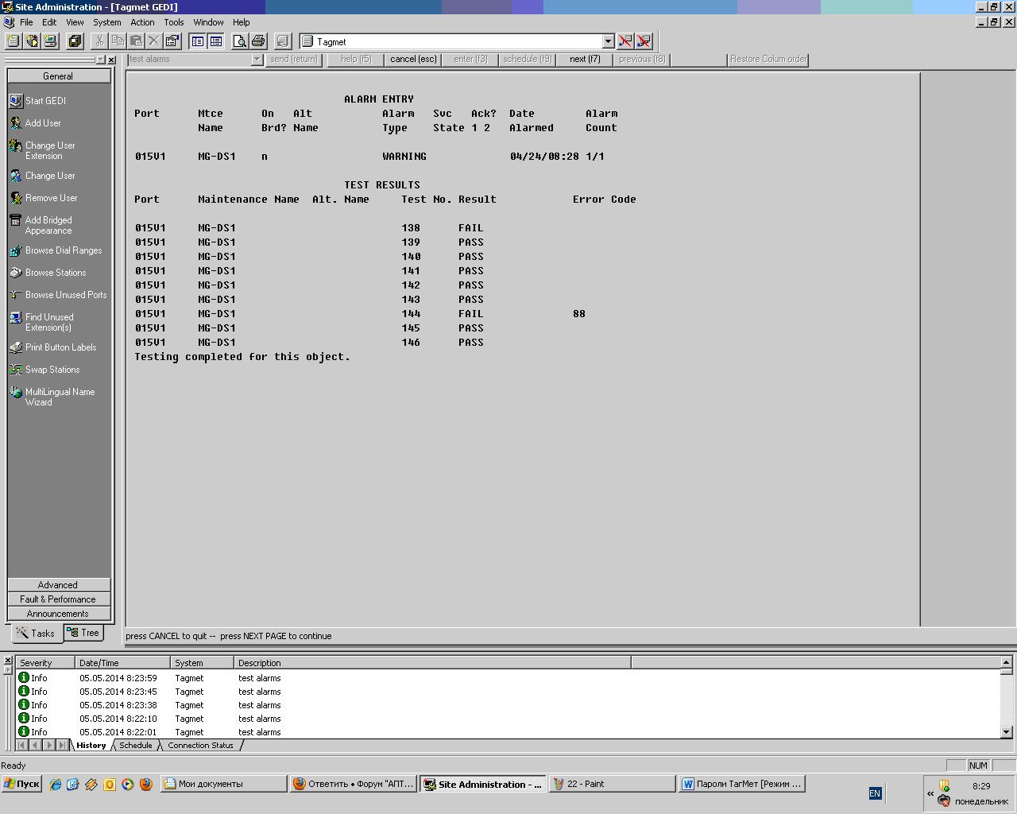Expand the Fault & Performance group
Screen dimensions: 1017x814
point(59,599)
